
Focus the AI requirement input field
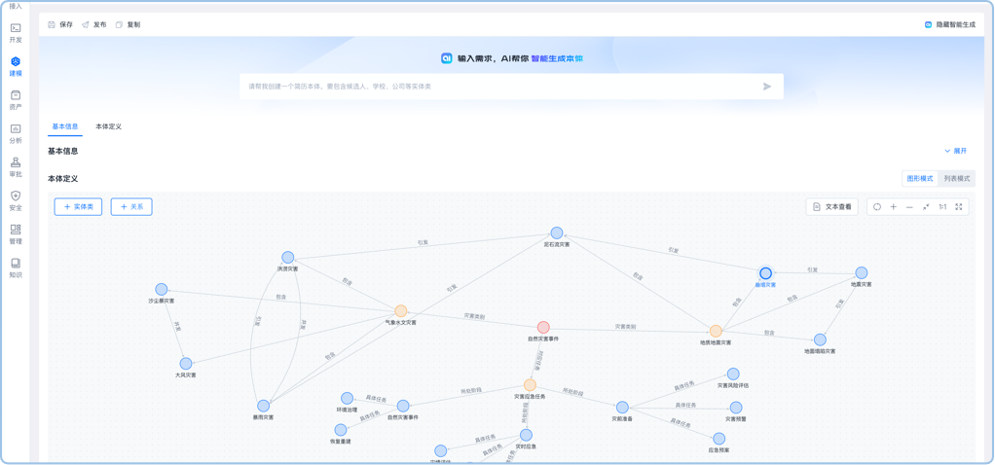[x=511, y=87]
